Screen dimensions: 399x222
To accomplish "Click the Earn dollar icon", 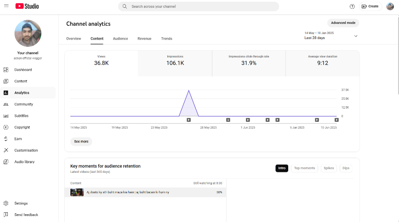I will pyautogui.click(x=6, y=139).
